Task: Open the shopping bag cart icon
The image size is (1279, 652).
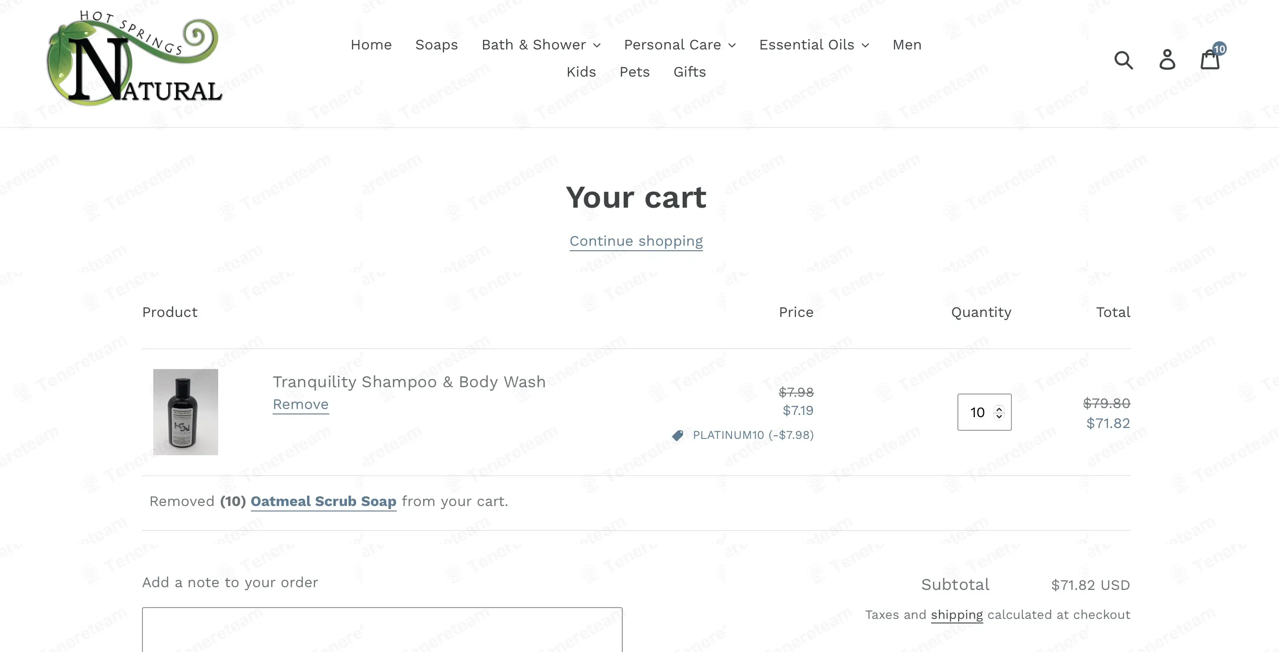Action: [1210, 60]
